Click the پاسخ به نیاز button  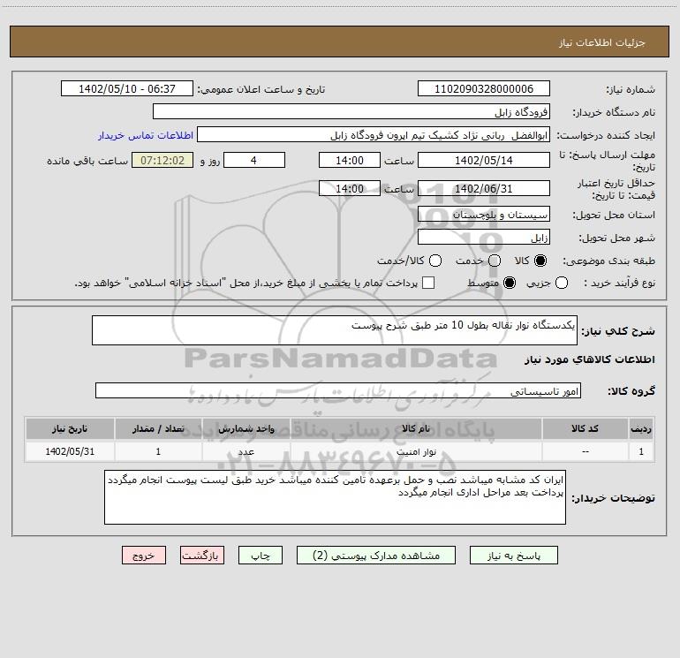513,556
